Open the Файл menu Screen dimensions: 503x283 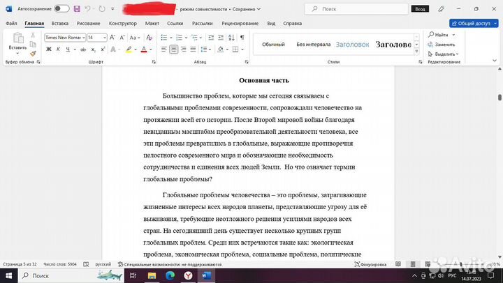point(11,24)
